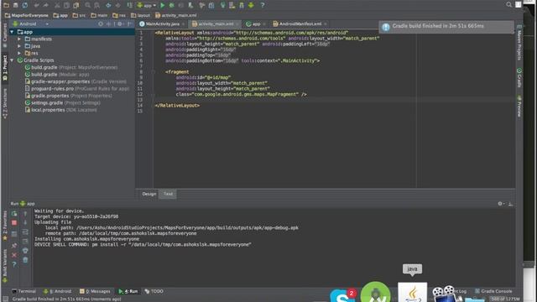The height and width of the screenshot is (302, 537).
Task: Open the 6: Android tool window
Action: click(57, 291)
